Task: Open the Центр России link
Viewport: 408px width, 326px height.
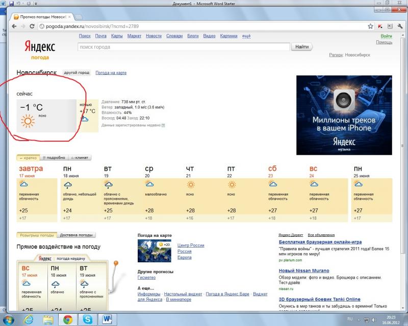Action: [191, 245]
